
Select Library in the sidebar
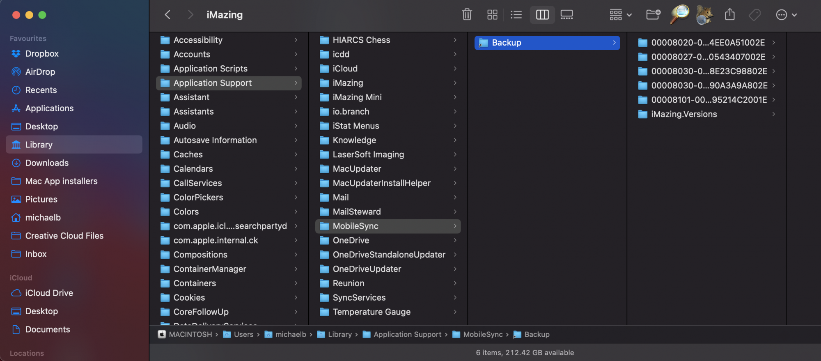pyautogui.click(x=74, y=145)
